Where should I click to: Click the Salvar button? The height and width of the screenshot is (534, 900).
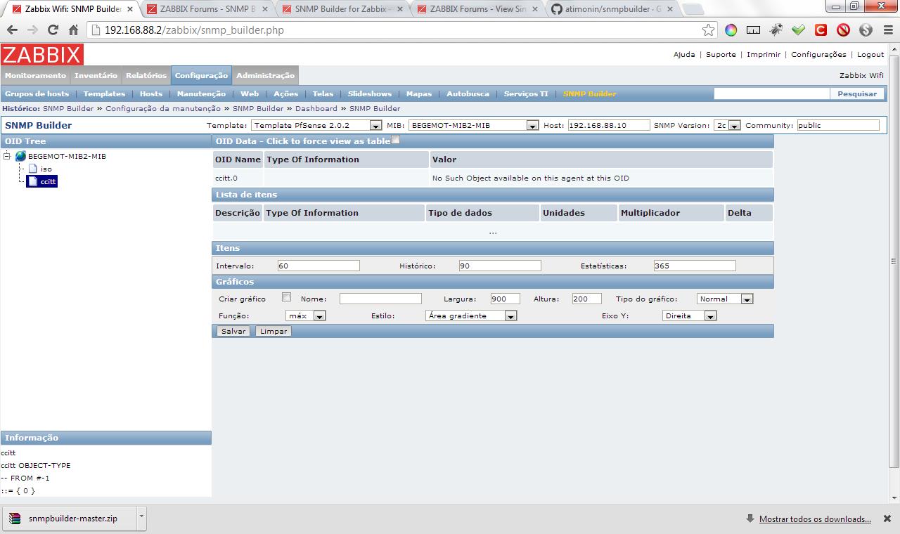click(x=233, y=331)
